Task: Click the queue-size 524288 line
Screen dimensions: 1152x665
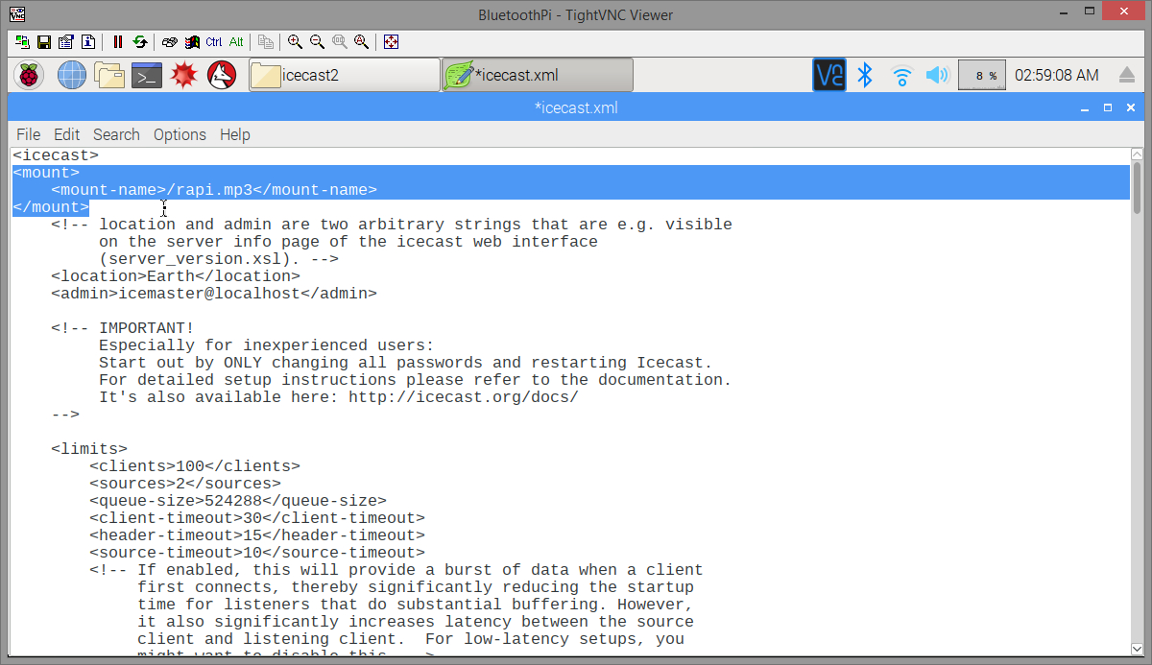Action: point(238,501)
